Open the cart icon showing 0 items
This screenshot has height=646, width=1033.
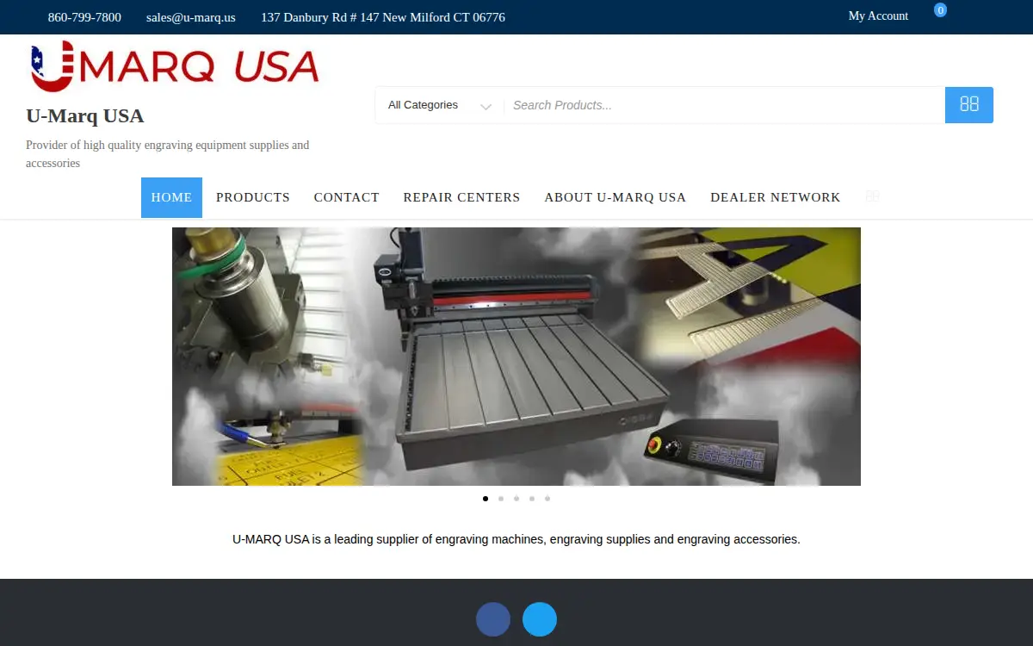(x=941, y=10)
